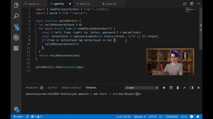Close the part1.ts tab

[70, 4]
